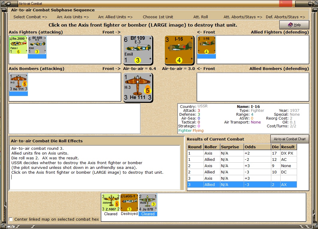Screen dimensions: 318x229
Task: Click the Arr. Axis Units subphase step
Action: coord(73,17)
